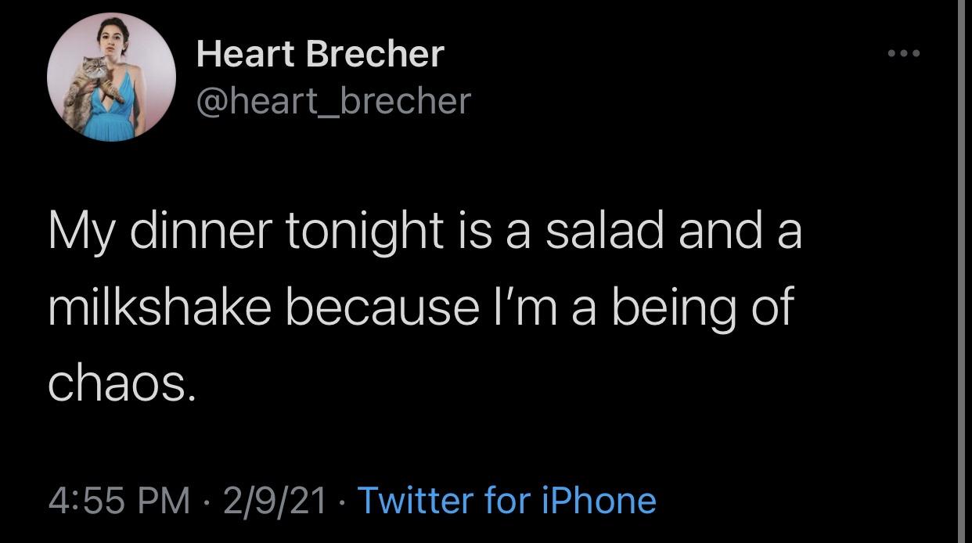Click the word "being" in the tweet

point(671,307)
